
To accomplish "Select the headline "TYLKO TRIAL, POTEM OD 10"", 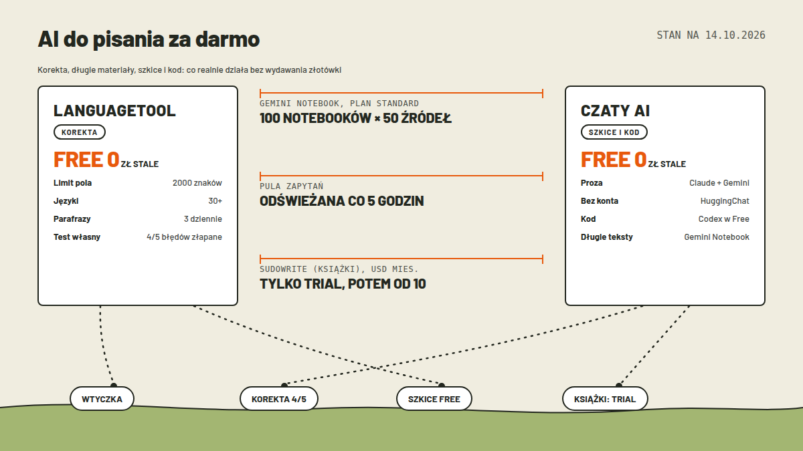I will click(343, 284).
